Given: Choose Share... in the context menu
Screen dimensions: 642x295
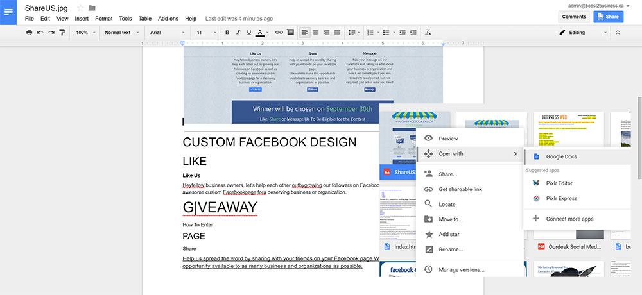Looking at the screenshot, I should tap(470, 174).
